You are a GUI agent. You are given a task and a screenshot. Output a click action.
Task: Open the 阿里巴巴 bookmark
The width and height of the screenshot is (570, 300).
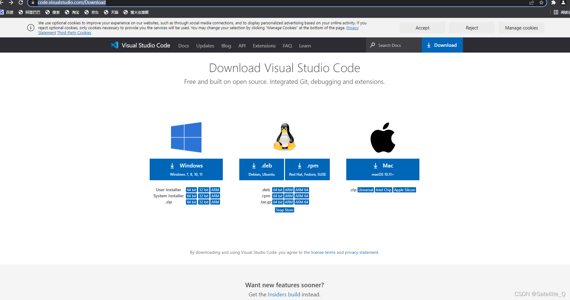coord(29,12)
